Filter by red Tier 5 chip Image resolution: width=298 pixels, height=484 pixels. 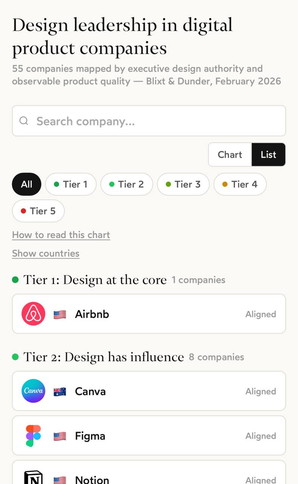point(38,211)
